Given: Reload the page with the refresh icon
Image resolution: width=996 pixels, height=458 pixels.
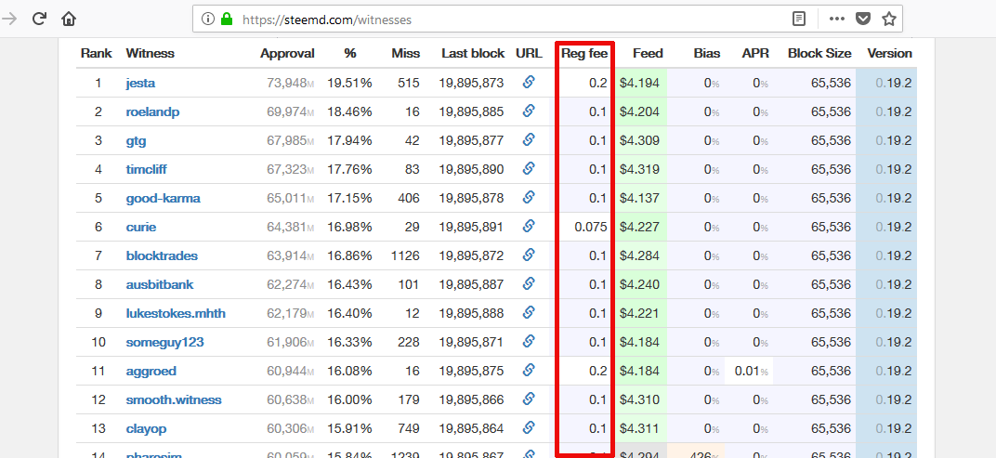Looking at the screenshot, I should [39, 19].
